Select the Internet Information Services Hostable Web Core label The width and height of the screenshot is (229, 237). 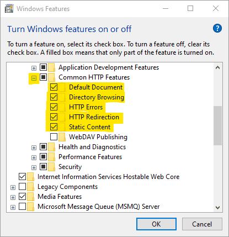tap(109, 177)
